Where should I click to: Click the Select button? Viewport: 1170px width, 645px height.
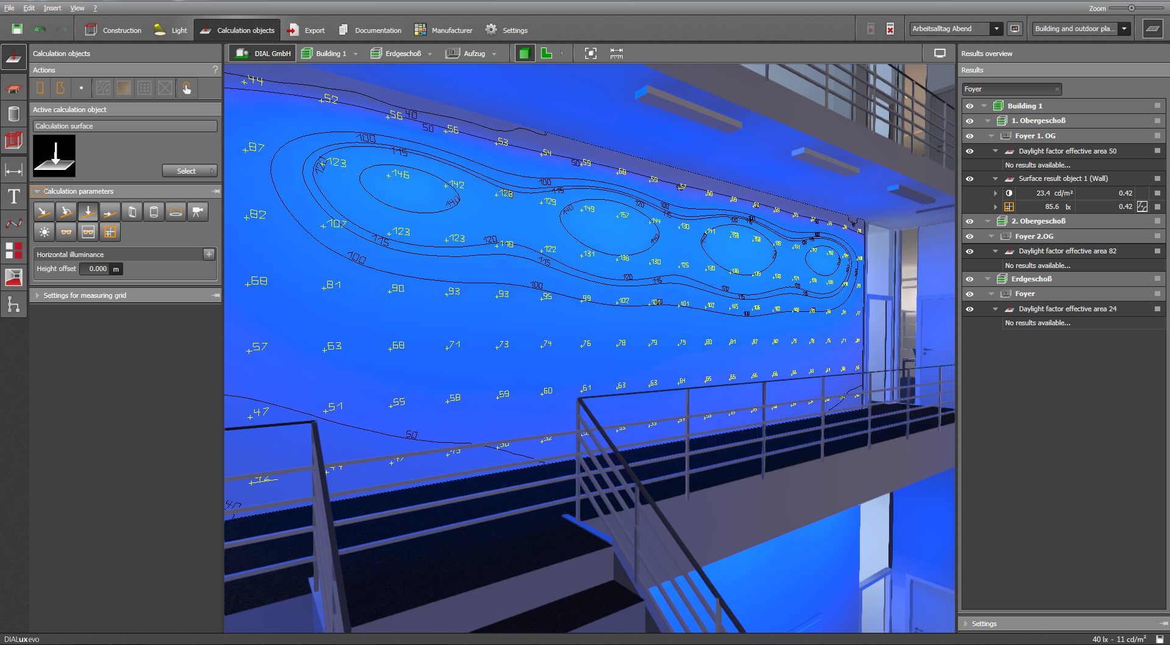[190, 171]
